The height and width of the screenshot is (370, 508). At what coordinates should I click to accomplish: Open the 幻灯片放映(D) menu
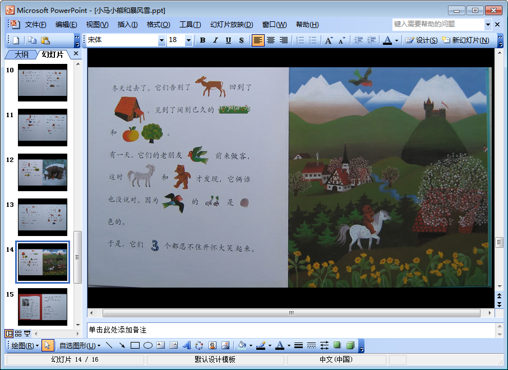(232, 25)
